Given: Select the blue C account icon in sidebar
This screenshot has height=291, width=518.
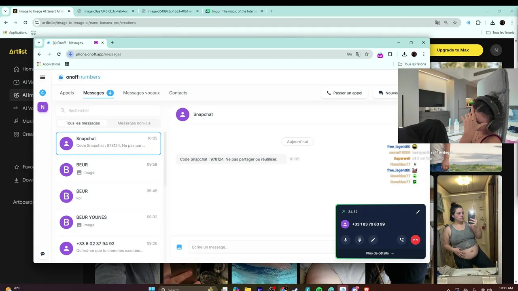Looking at the screenshot, I should (x=42, y=93).
